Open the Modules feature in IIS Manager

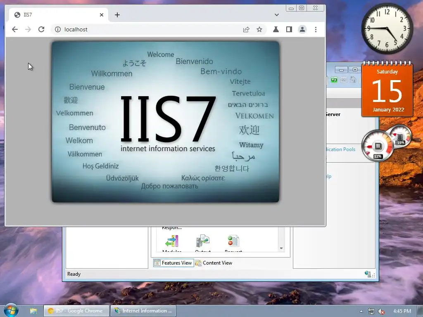click(x=172, y=244)
